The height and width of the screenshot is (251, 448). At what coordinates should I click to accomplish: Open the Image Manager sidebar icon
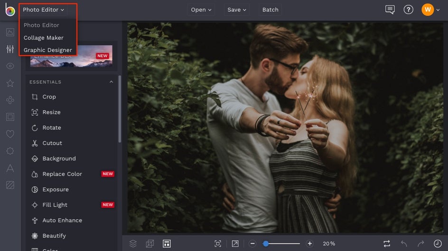tap(10, 32)
